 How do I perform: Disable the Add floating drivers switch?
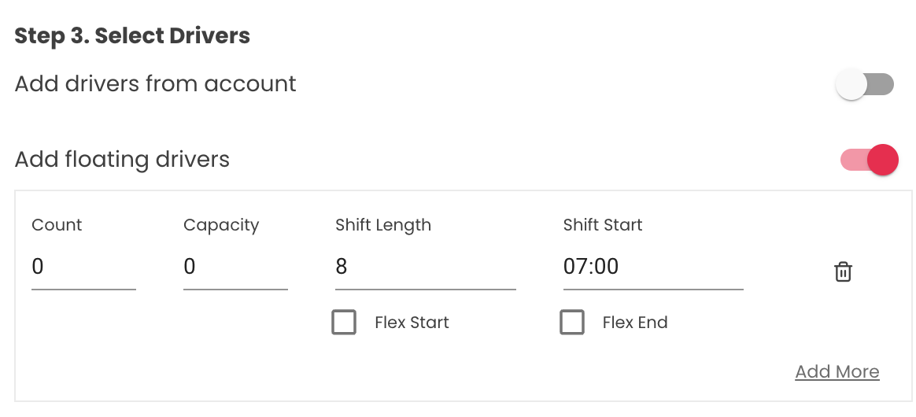tap(870, 160)
